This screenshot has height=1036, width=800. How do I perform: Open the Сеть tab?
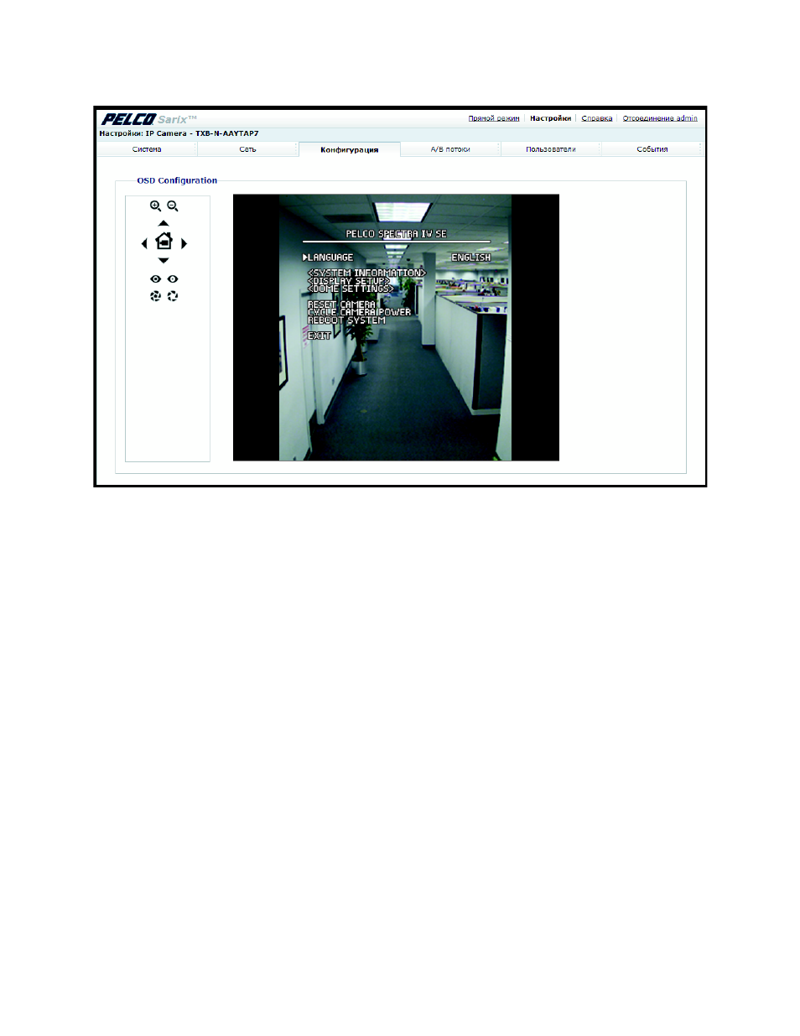(247, 149)
